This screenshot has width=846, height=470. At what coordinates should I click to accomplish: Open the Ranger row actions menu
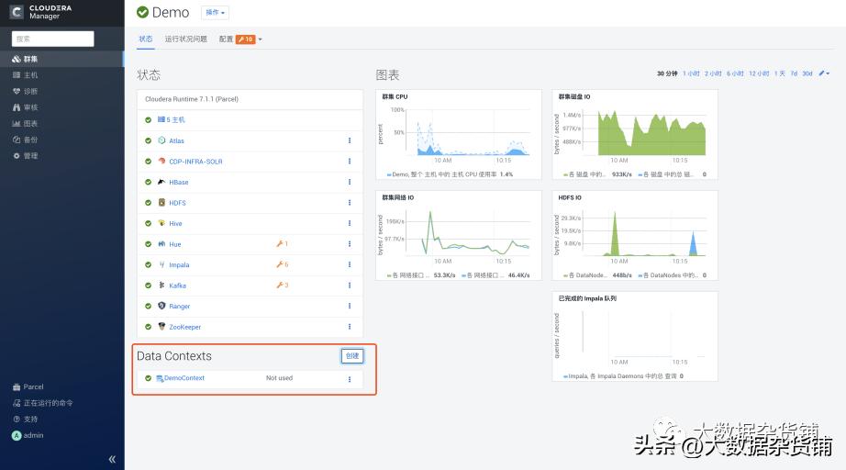pos(350,306)
